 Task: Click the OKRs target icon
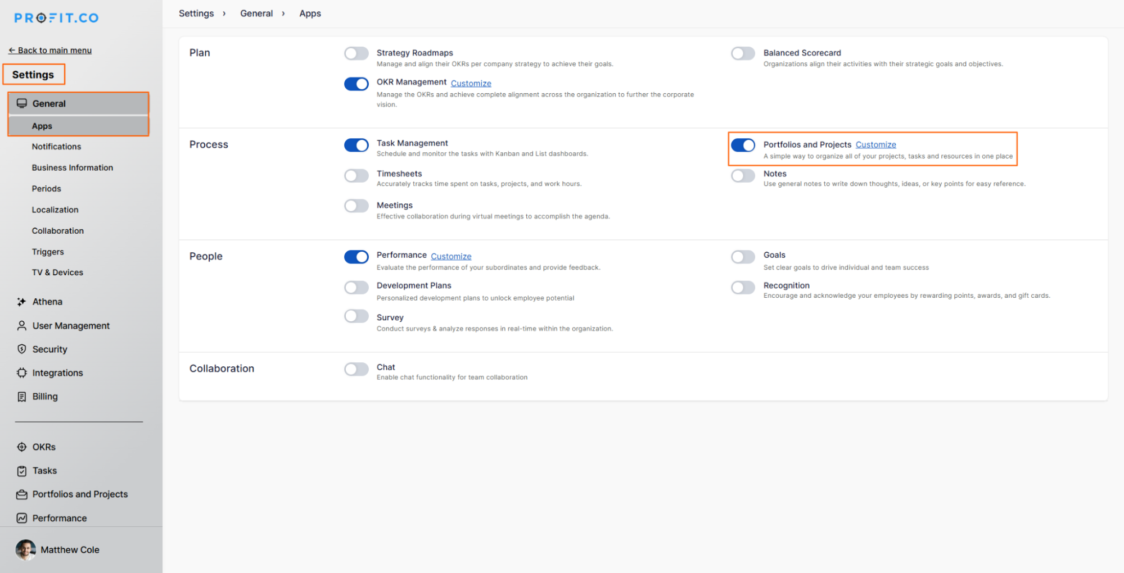point(21,447)
